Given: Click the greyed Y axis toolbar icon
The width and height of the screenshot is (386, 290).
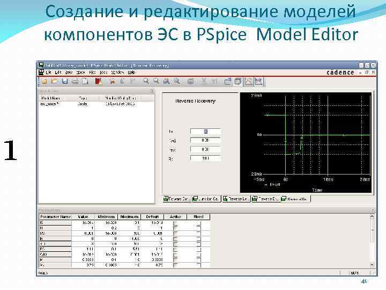Looking at the screenshot, I should pyautogui.click(x=214, y=81).
